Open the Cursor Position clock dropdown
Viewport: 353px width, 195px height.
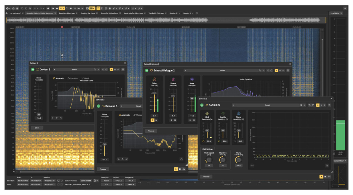96,181
